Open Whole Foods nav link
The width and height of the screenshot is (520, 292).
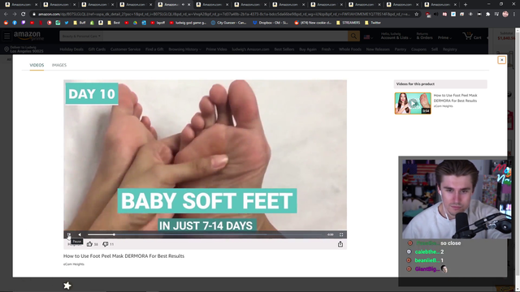coord(350,49)
